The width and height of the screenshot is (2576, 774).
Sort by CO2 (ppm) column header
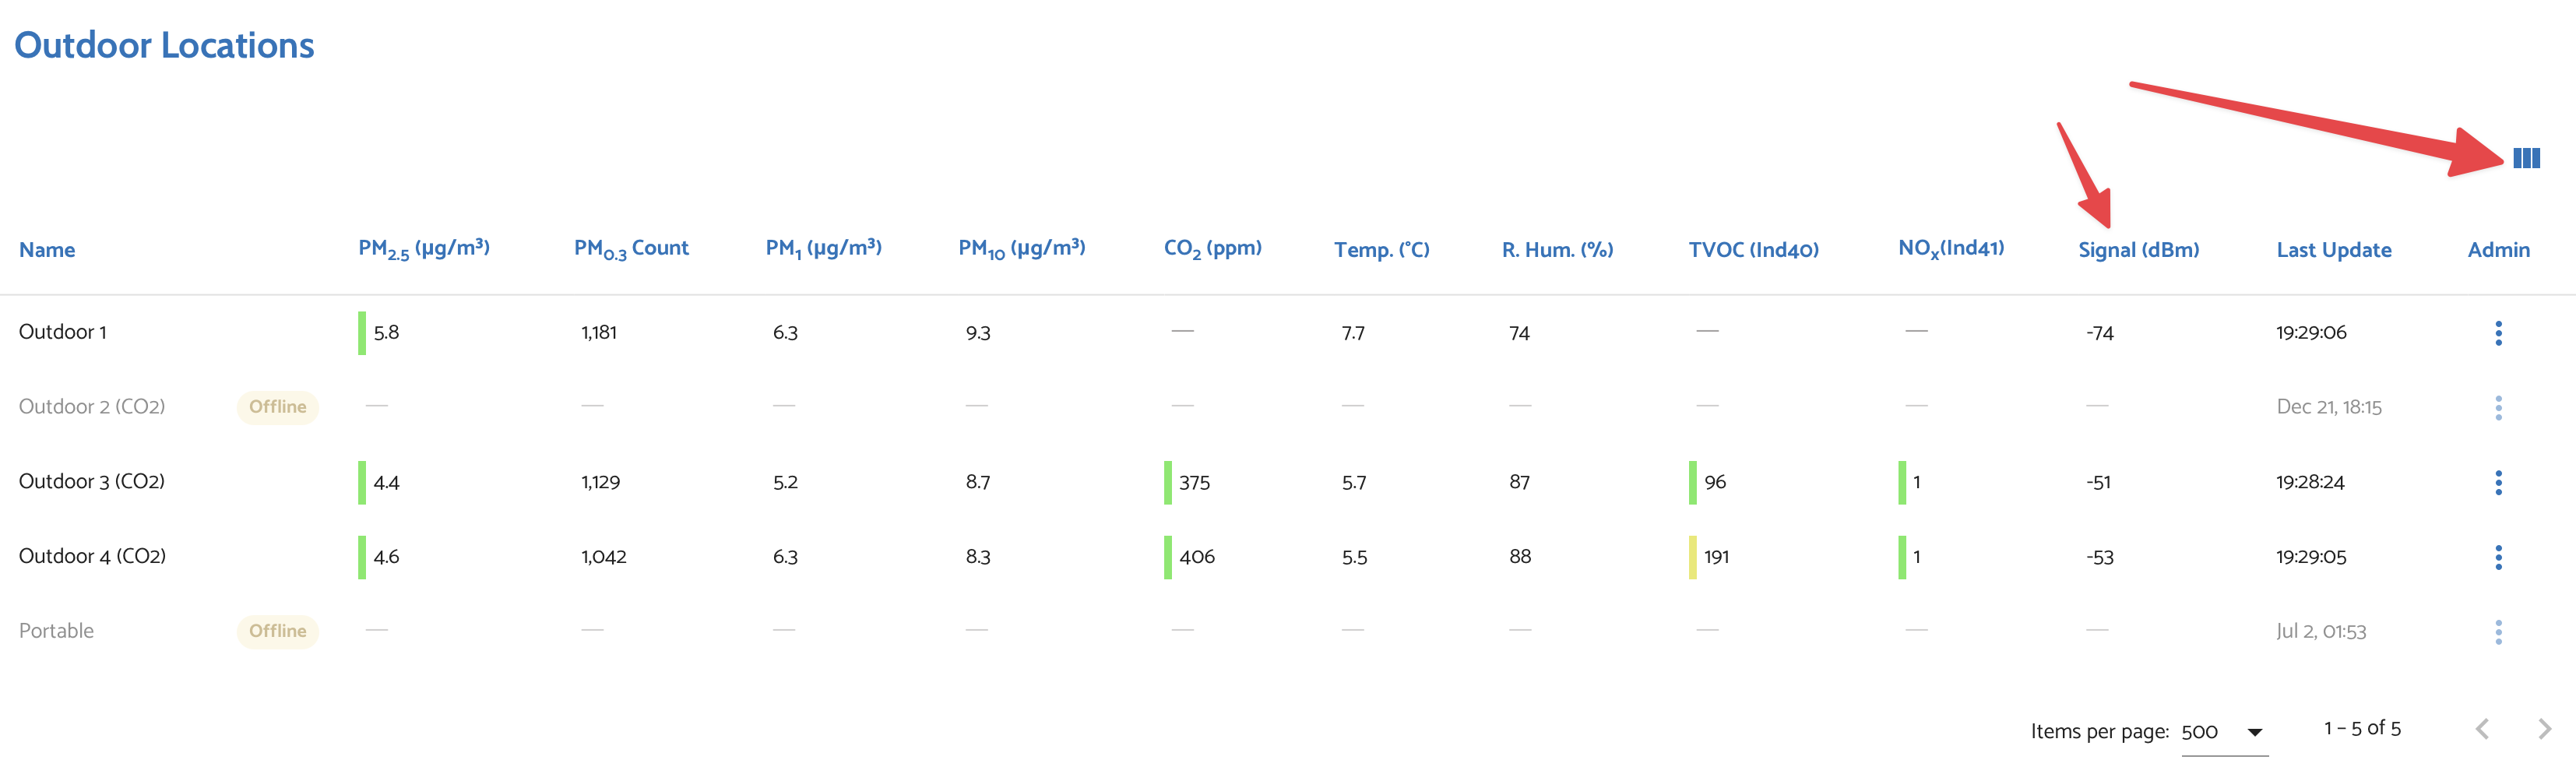tap(1212, 249)
